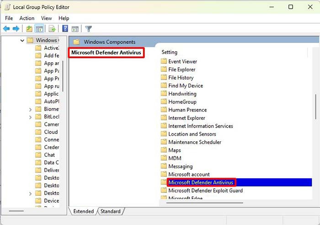Open Help via the question mark icon

tap(65, 29)
